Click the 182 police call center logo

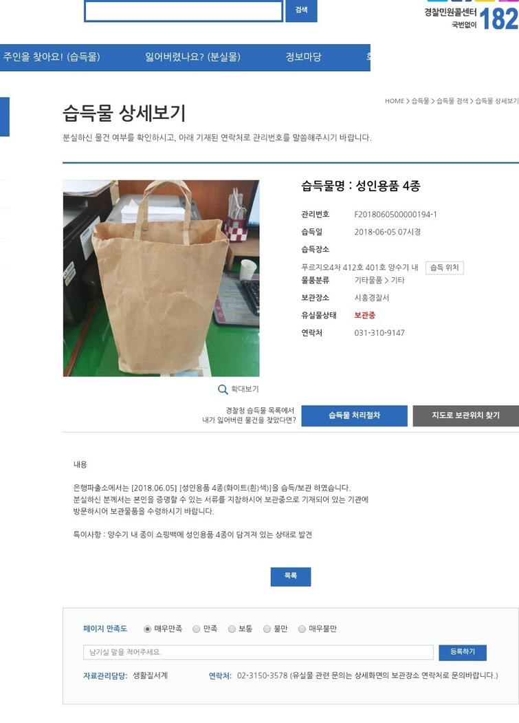point(472,17)
